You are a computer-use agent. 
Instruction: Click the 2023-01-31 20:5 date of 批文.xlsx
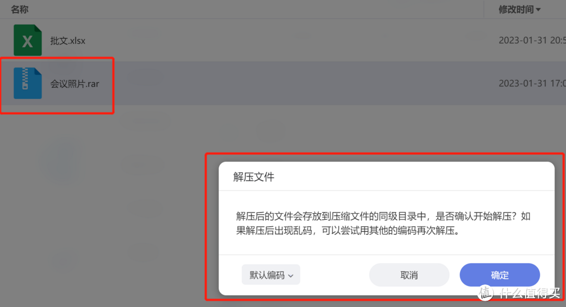click(x=532, y=40)
